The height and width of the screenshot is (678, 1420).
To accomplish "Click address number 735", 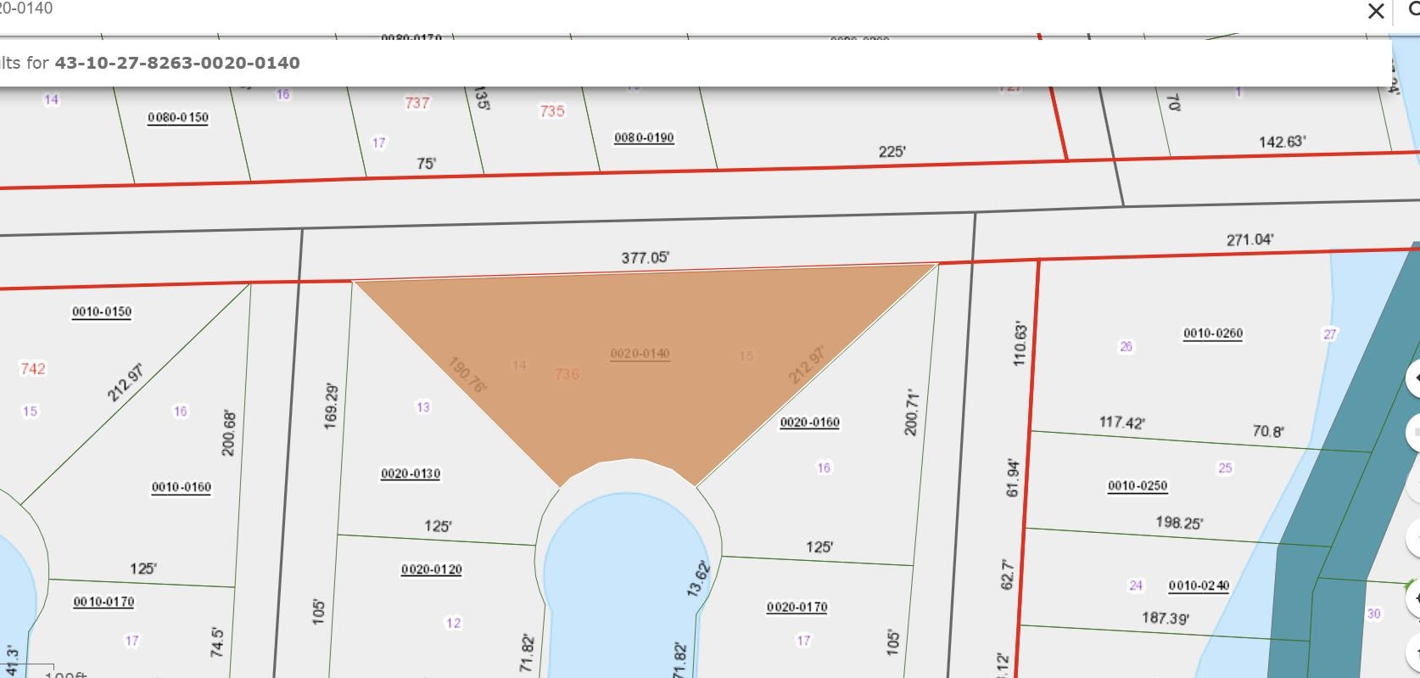I will (x=552, y=111).
